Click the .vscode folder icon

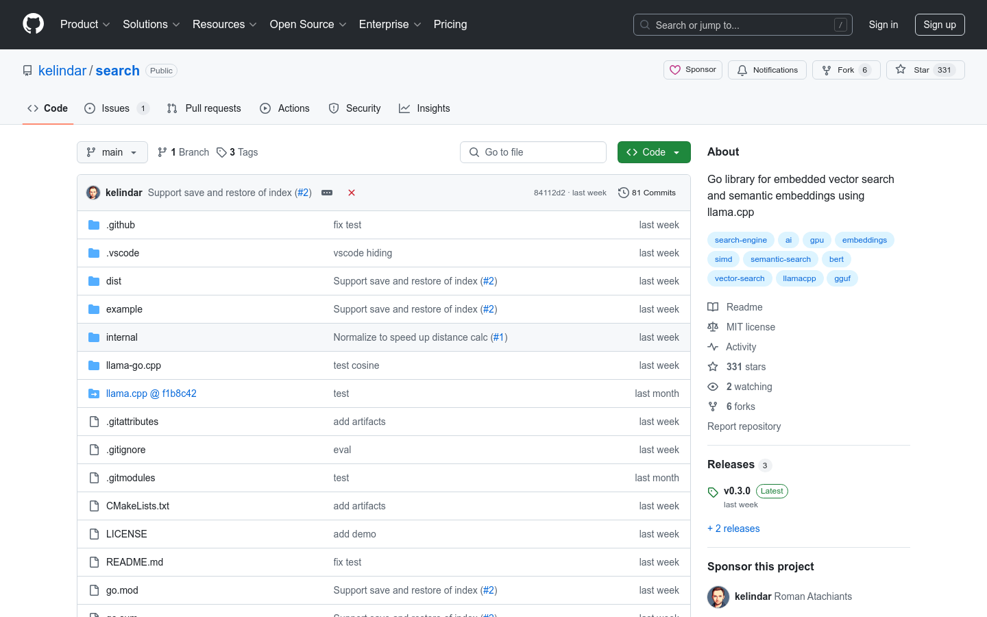tap(94, 253)
